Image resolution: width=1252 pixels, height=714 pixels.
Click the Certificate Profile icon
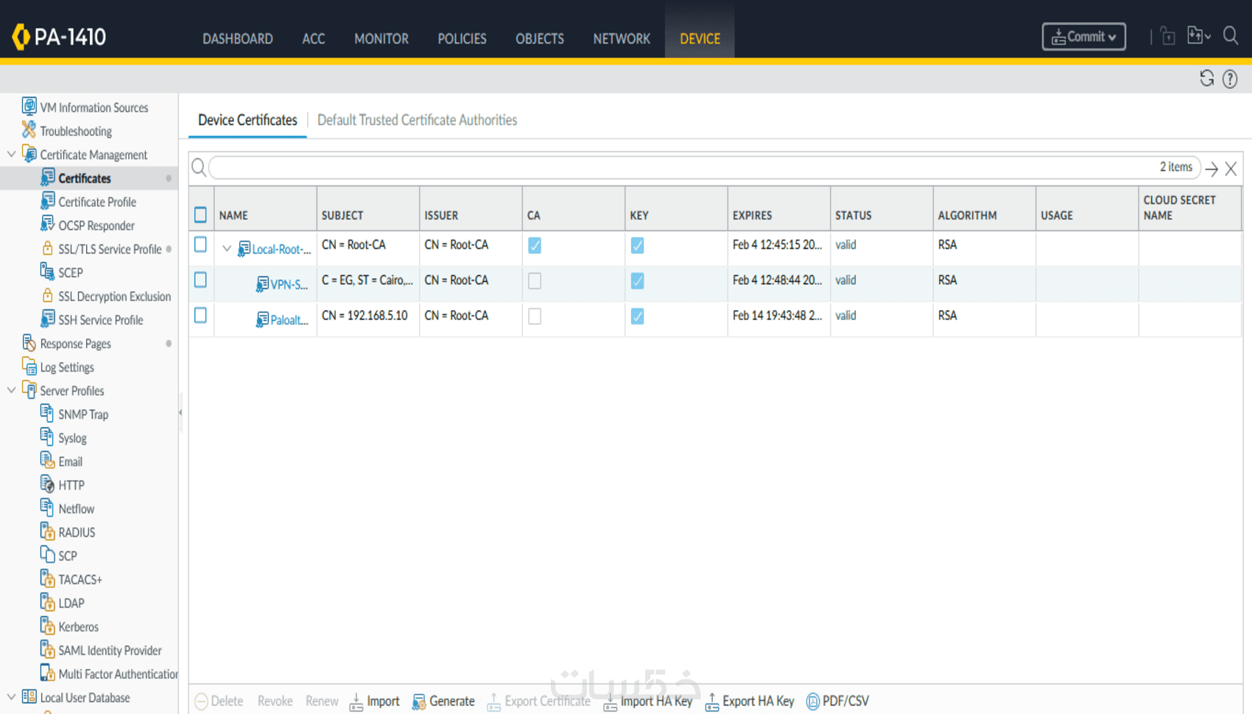[48, 201]
